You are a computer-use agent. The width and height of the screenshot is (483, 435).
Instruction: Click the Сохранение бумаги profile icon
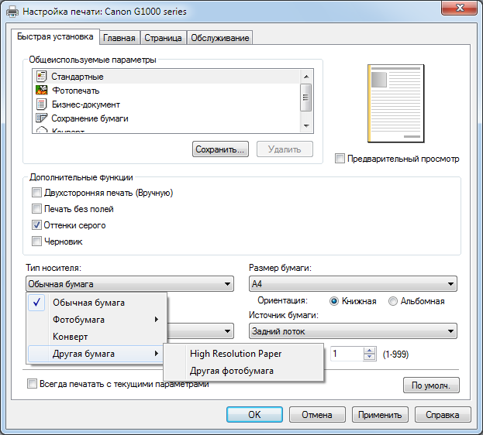point(42,118)
